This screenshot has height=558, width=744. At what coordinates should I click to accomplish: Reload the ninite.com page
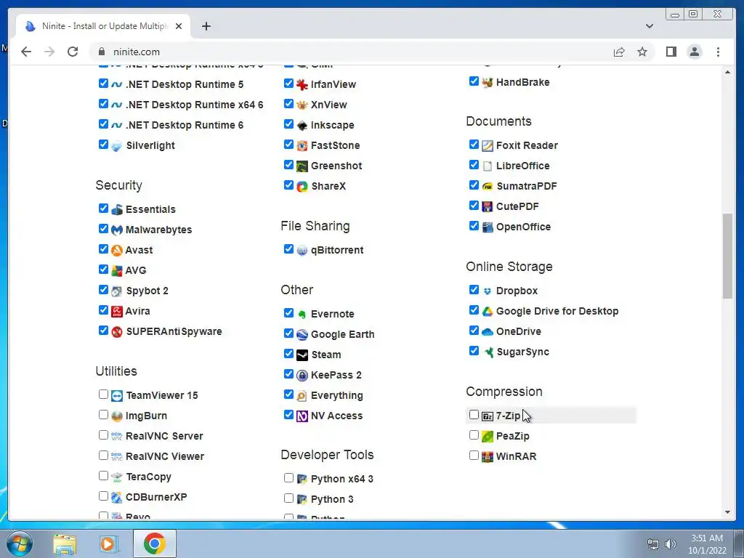coord(73,52)
